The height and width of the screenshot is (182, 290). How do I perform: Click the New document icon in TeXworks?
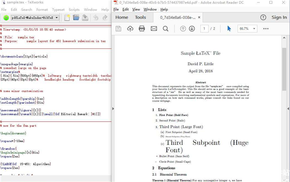click(x=67, y=18)
